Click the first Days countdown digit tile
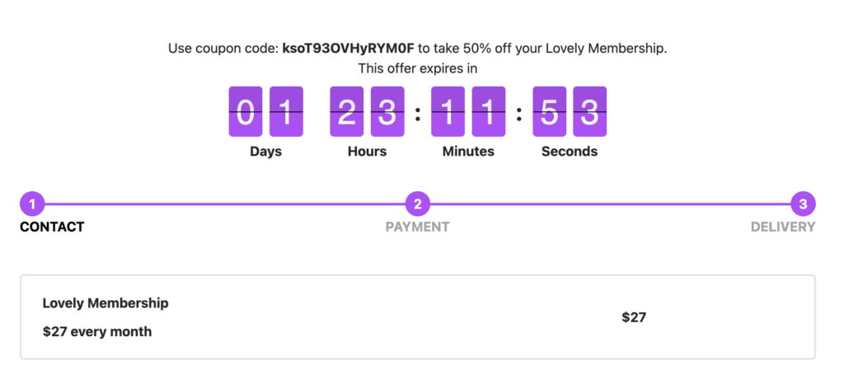844x374 pixels. (x=246, y=112)
